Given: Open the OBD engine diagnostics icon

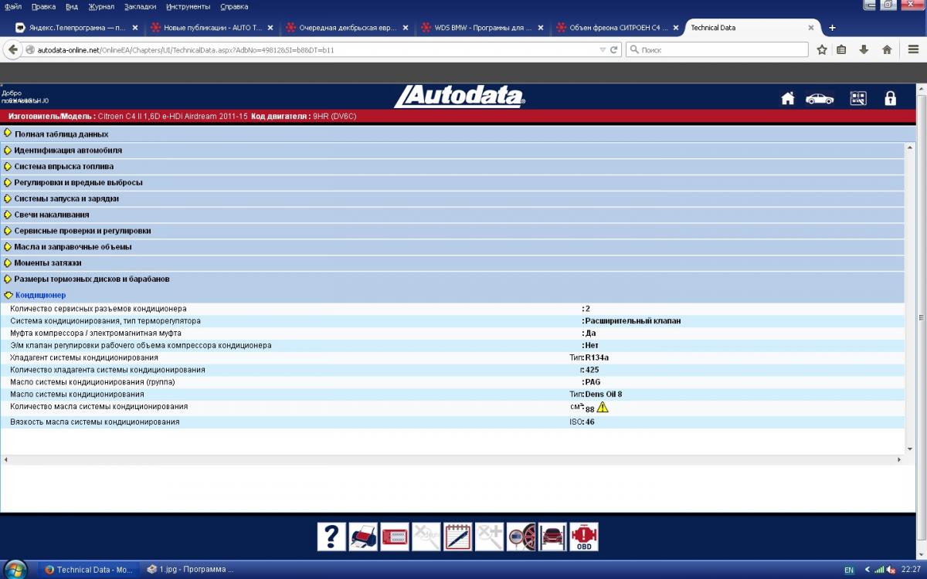Looking at the screenshot, I should coord(584,537).
